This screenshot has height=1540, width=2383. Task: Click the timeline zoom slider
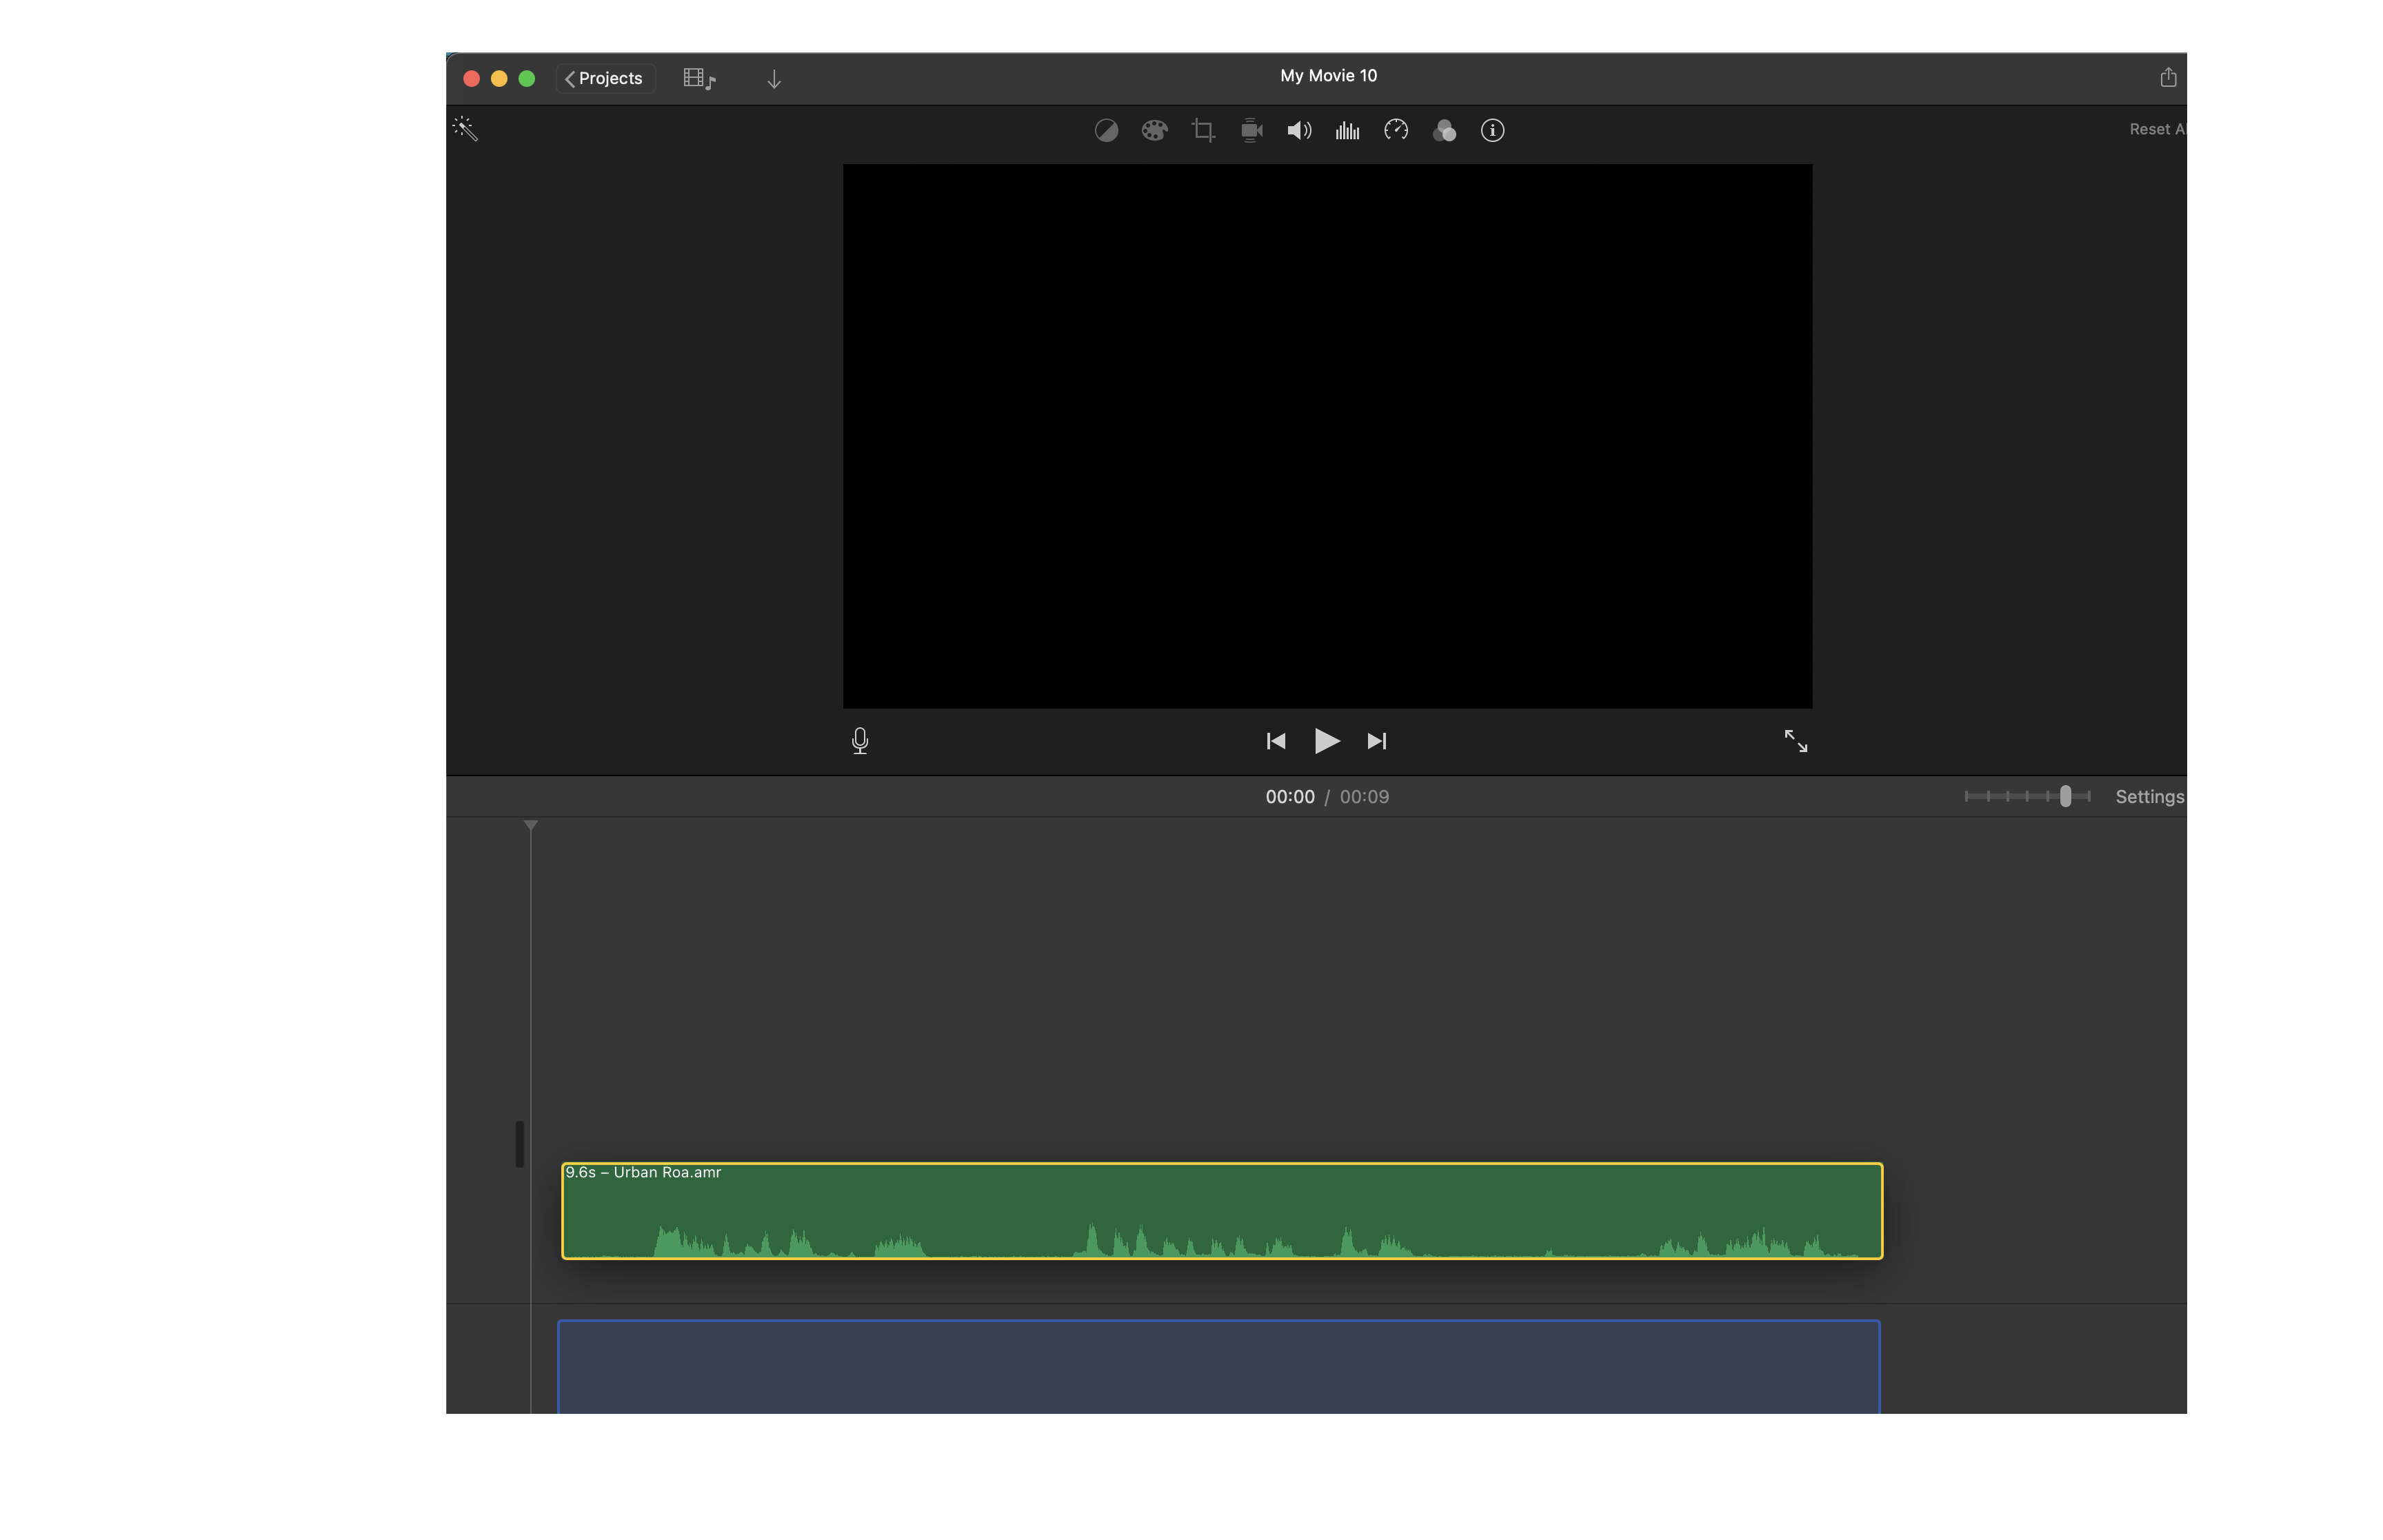[2065, 796]
